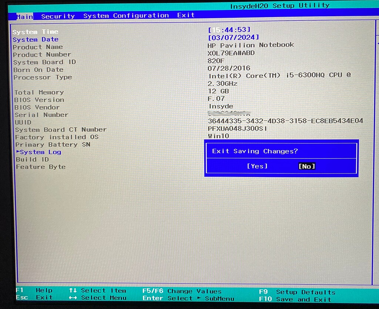Click the Processor Type label
This screenshot has width=379, height=309.
[x=43, y=77]
